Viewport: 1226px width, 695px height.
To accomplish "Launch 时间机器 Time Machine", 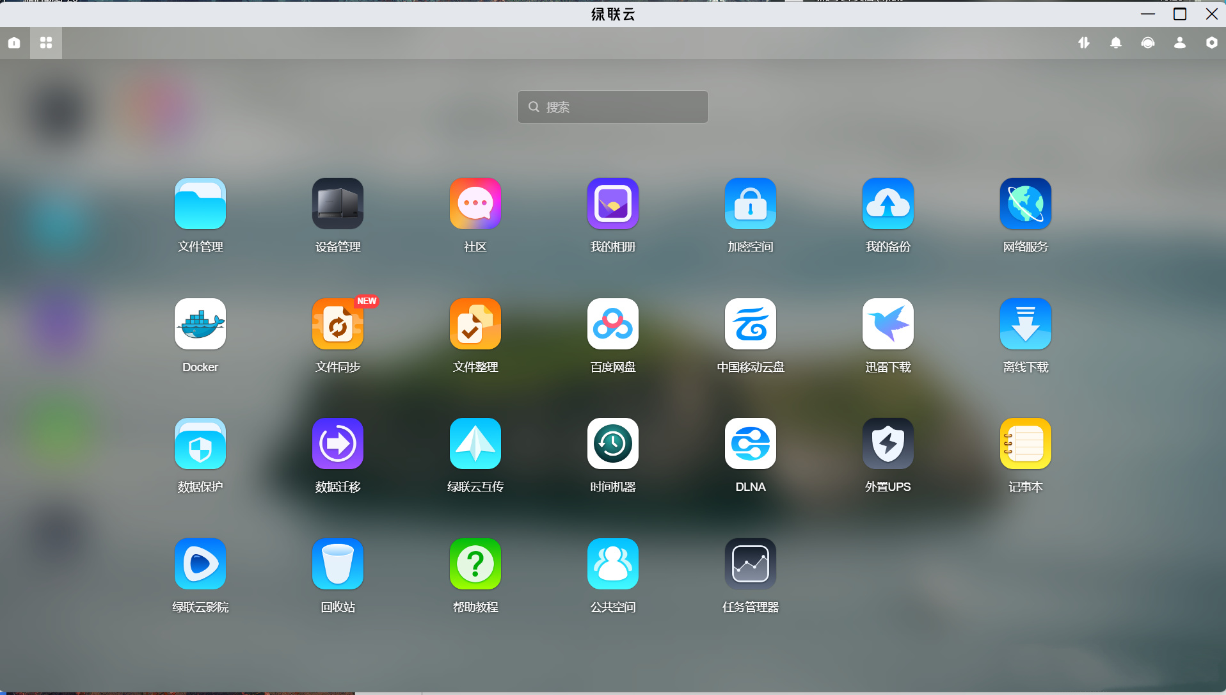I will coord(613,443).
